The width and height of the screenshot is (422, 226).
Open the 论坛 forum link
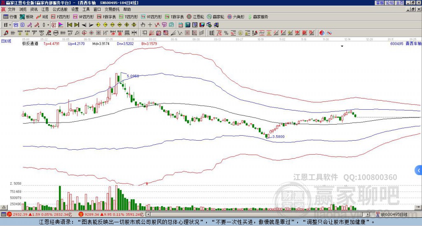(389, 3)
